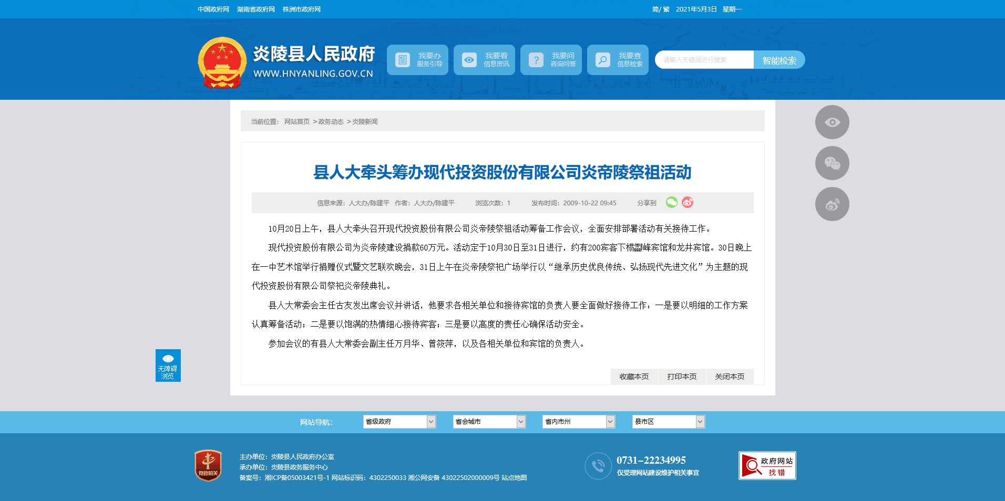Go to 政务动态 in breadcrumb
Image resolution: width=1005 pixels, height=501 pixels.
pos(331,122)
